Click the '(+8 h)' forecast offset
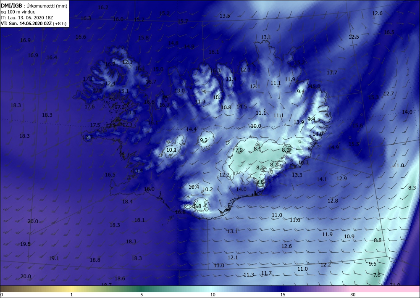This screenshot has height=298, width=420. 60,24
